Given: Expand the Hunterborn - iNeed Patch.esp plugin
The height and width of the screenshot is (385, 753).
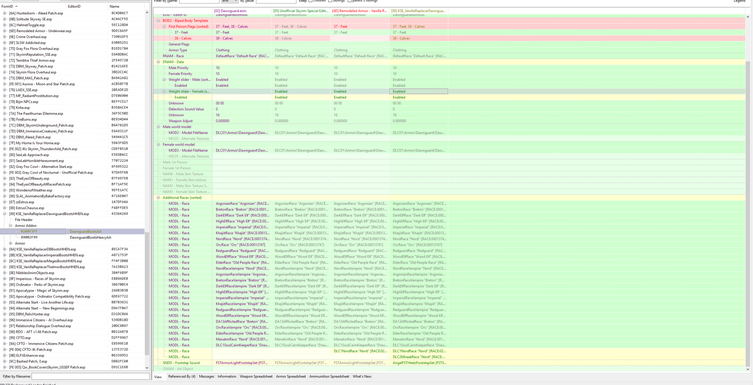Looking at the screenshot, I should (x=5, y=13).
